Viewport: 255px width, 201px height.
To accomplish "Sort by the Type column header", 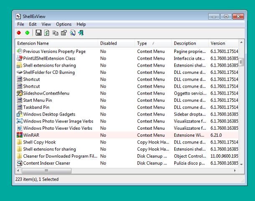I will pos(153,43).
